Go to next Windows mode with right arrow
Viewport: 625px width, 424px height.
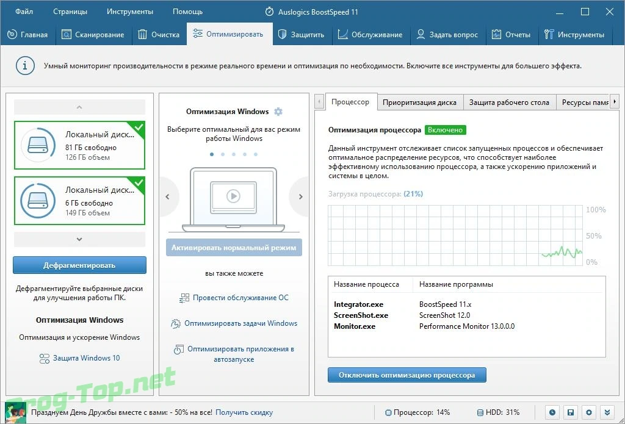coord(300,196)
